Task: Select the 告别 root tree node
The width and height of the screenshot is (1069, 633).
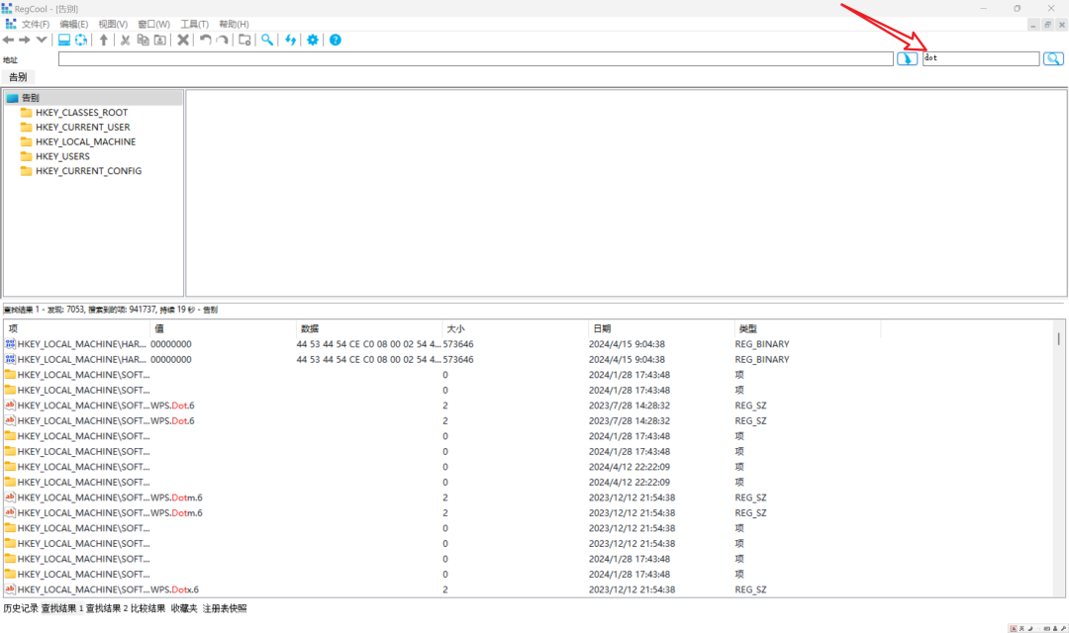Action: click(x=30, y=98)
